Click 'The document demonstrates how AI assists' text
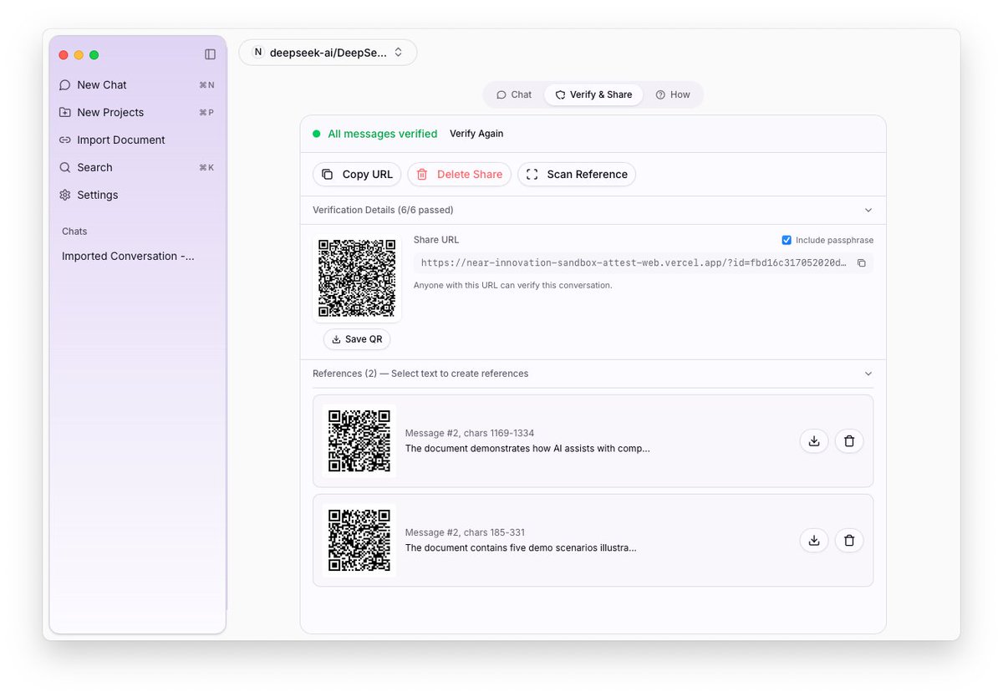The width and height of the screenshot is (1003, 697). 527,448
